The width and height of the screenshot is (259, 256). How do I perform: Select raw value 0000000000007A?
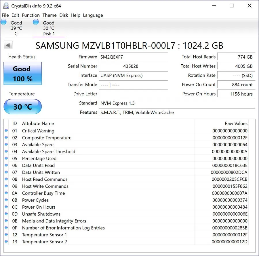(x=229, y=193)
